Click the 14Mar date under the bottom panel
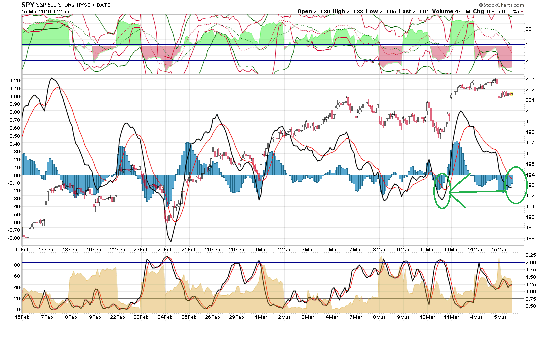Viewport: 544px width, 359px height. 475,317
